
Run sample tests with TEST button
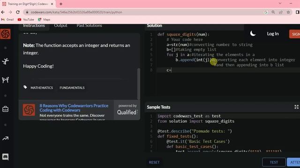pos(274,162)
